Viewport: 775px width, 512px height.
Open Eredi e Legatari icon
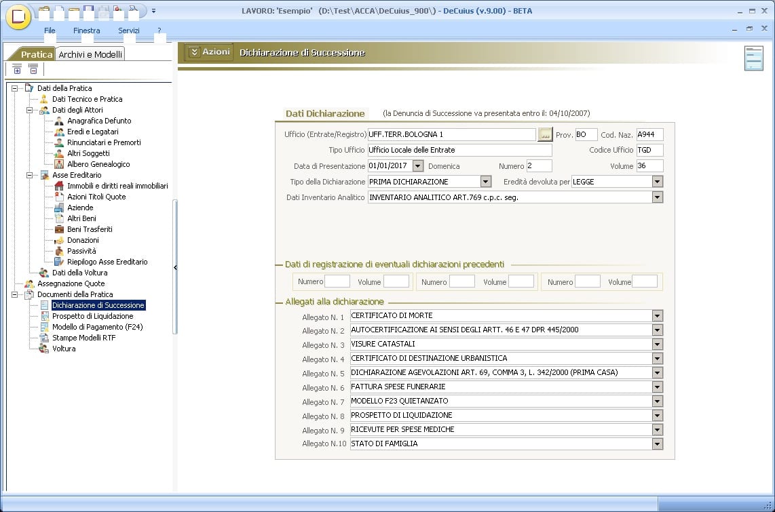pyautogui.click(x=59, y=132)
